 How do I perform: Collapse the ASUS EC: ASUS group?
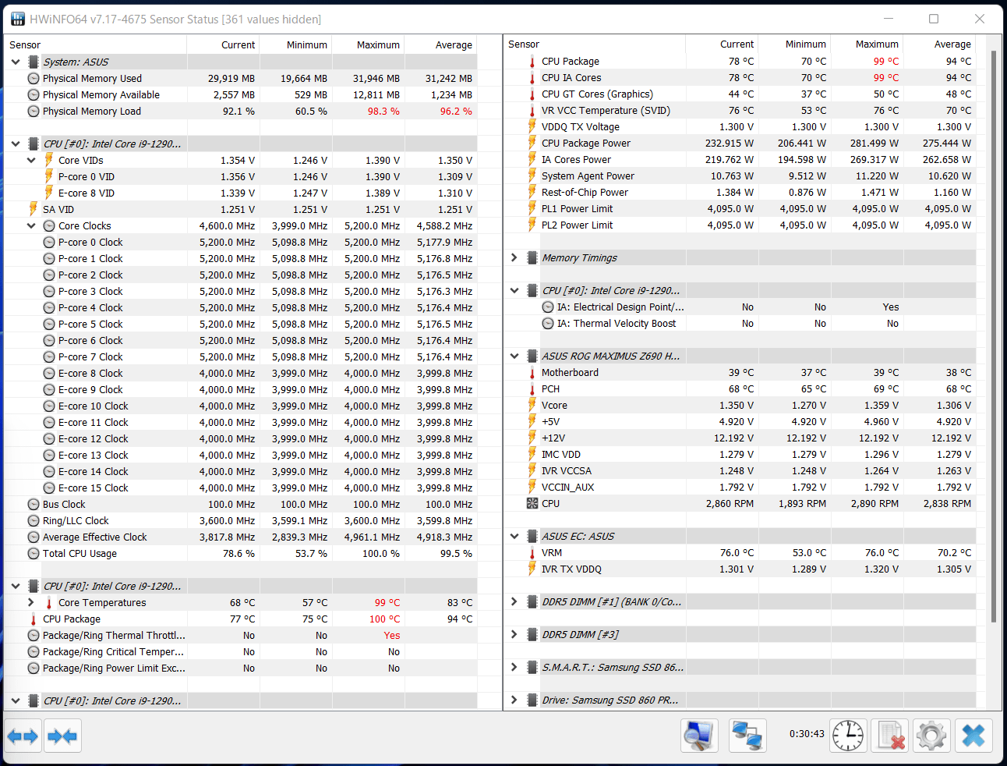(514, 536)
